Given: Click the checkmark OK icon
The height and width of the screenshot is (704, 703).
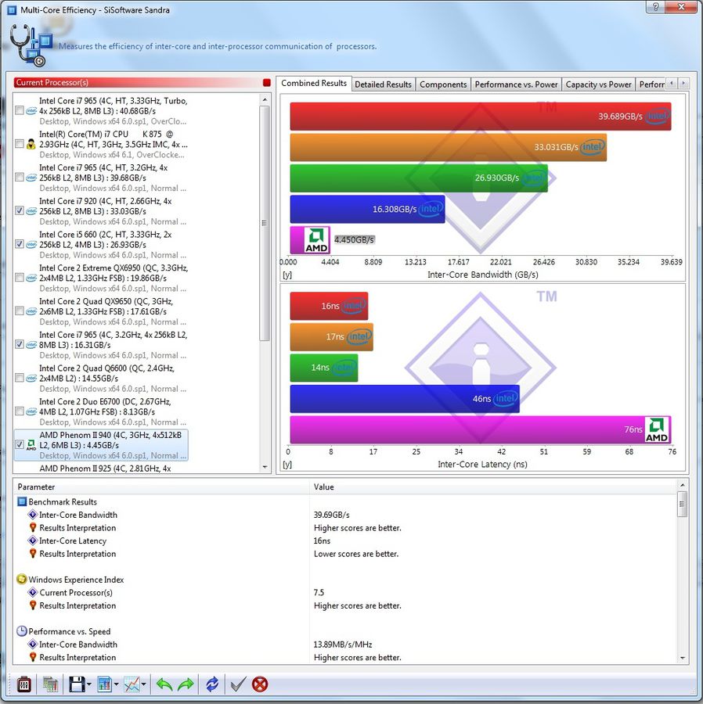Looking at the screenshot, I should (238, 684).
